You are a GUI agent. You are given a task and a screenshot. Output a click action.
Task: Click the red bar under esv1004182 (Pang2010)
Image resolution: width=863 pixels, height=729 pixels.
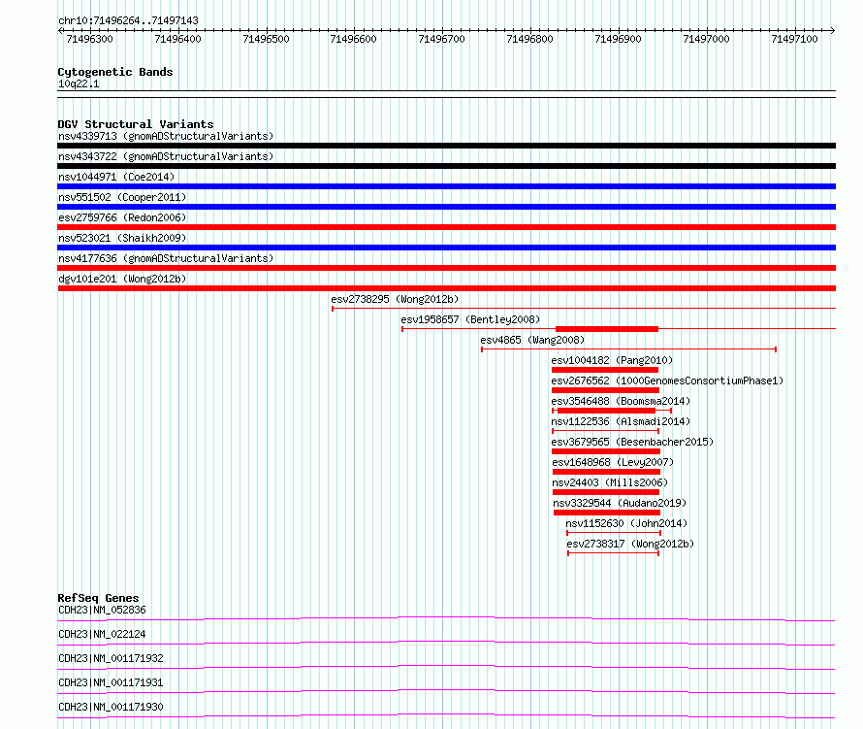tap(605, 370)
